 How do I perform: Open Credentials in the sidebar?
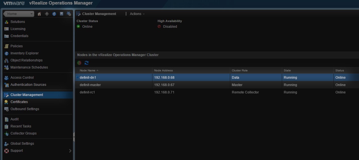point(19,36)
